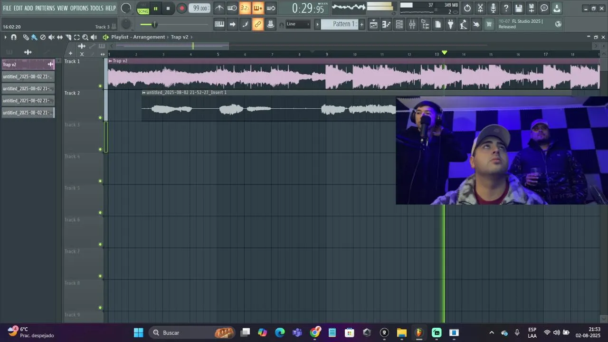Toggle the recording countdown 3.2.1 button
This screenshot has height=342, width=608.
coord(245,8)
